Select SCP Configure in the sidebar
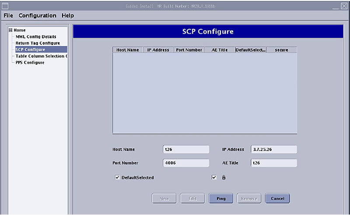 (30, 49)
